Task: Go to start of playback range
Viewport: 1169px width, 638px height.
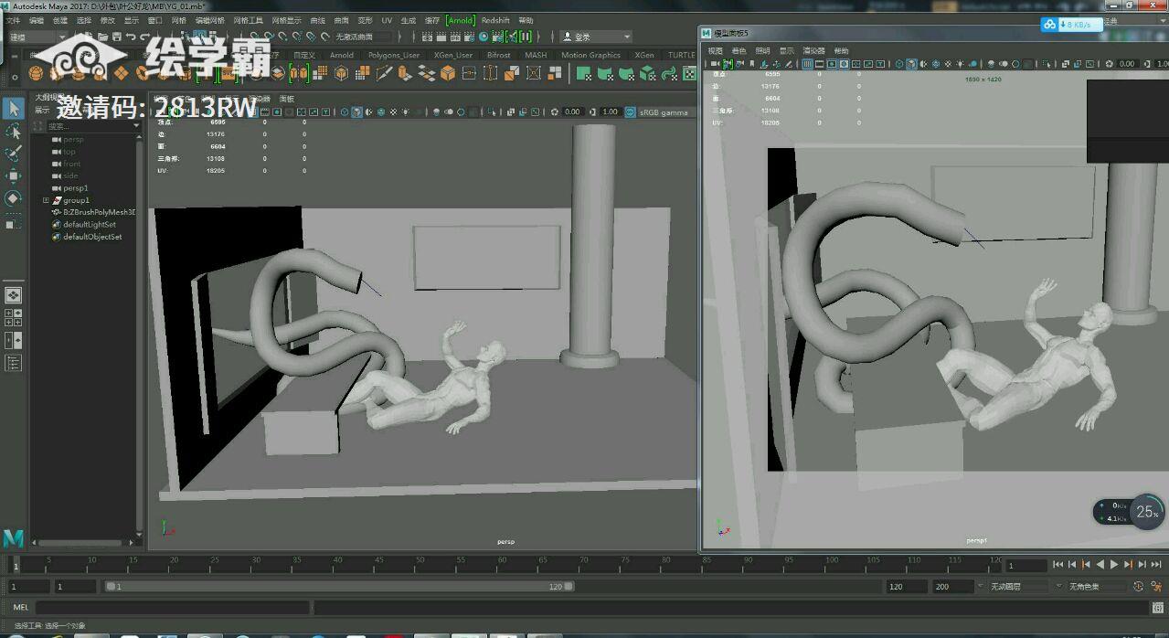Action: pyautogui.click(x=1058, y=565)
